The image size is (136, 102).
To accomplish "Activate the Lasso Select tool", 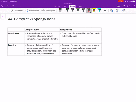I will point(32,10).
